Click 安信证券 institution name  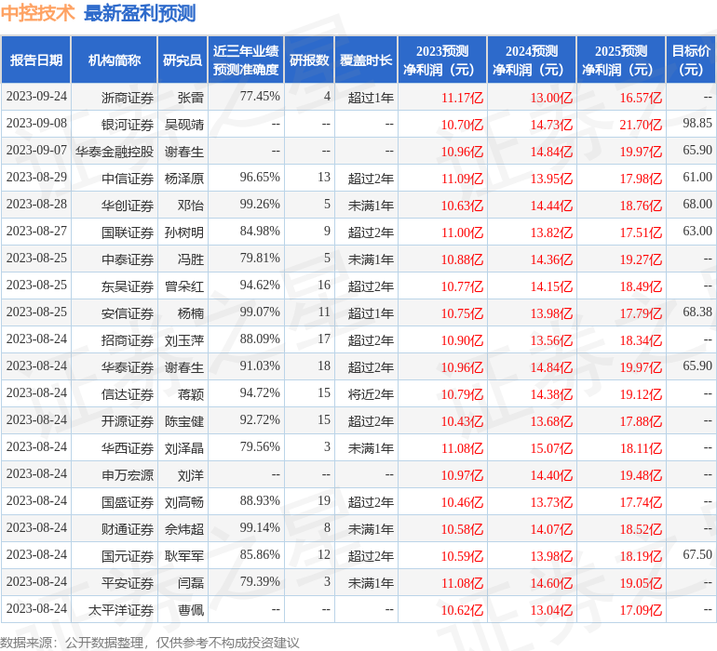[x=128, y=313]
